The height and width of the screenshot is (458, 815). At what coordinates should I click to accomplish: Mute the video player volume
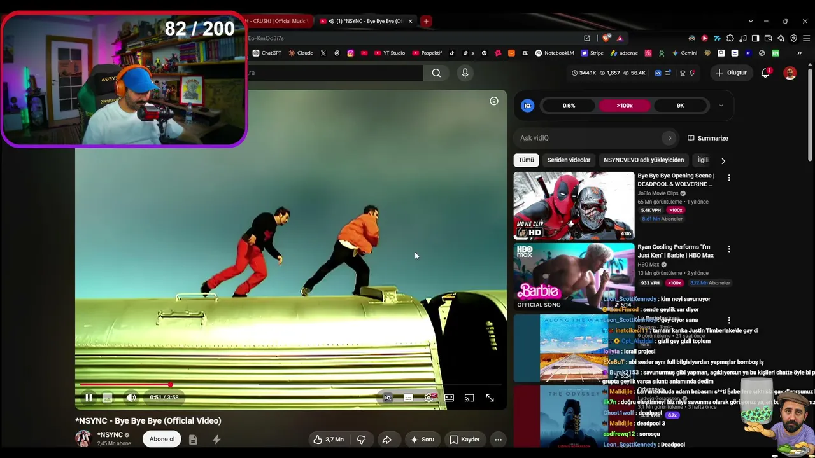pos(131,398)
